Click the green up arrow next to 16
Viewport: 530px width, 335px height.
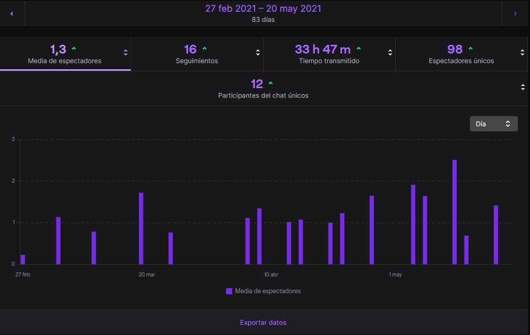click(x=204, y=49)
